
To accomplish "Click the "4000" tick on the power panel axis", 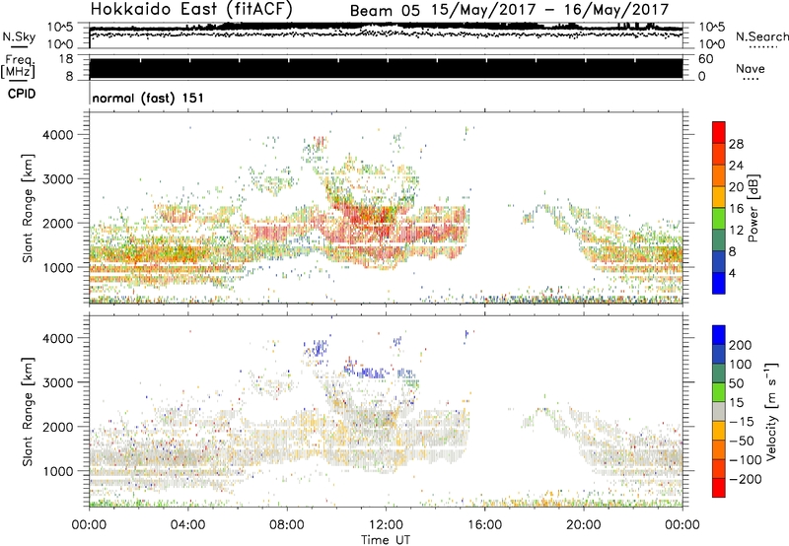I will tap(57, 135).
